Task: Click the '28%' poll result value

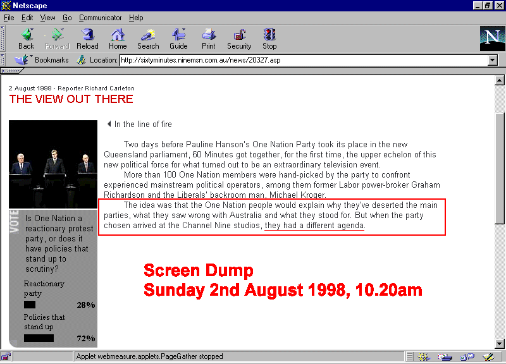Action: point(86,305)
